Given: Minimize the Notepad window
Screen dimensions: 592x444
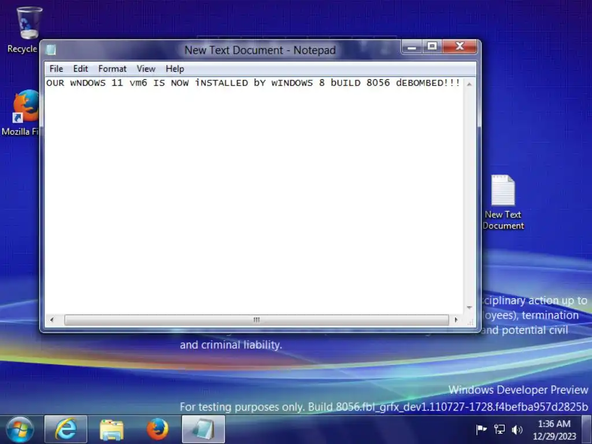Looking at the screenshot, I should click(x=412, y=47).
